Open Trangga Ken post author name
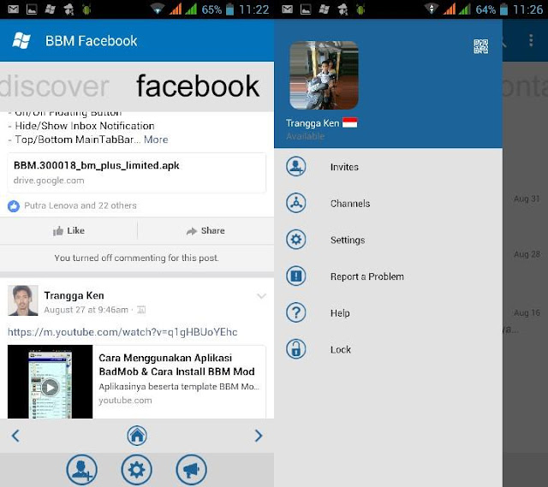Viewport: 548px width, 487px height. (74, 295)
